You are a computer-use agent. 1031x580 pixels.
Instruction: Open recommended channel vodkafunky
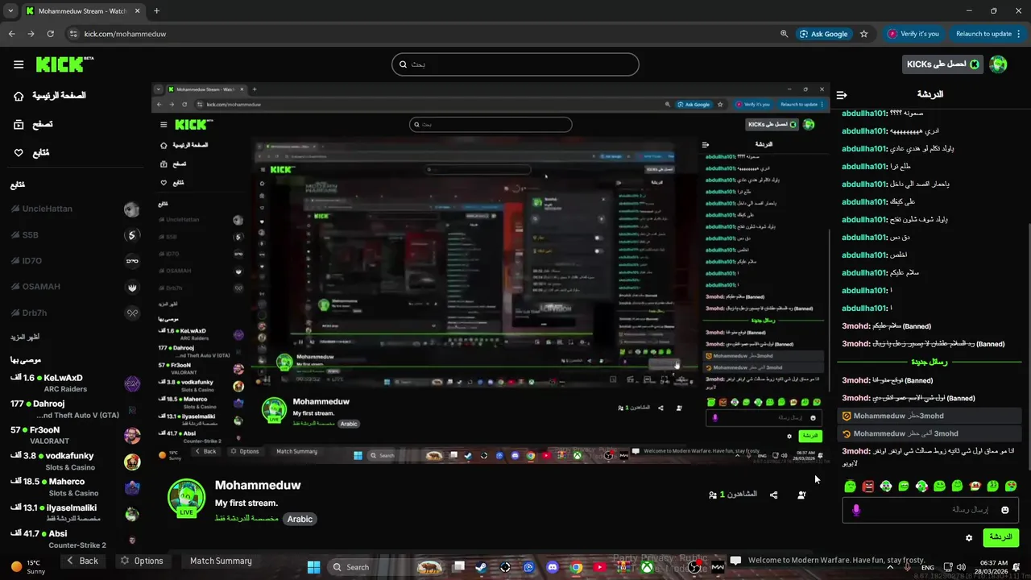point(74,462)
